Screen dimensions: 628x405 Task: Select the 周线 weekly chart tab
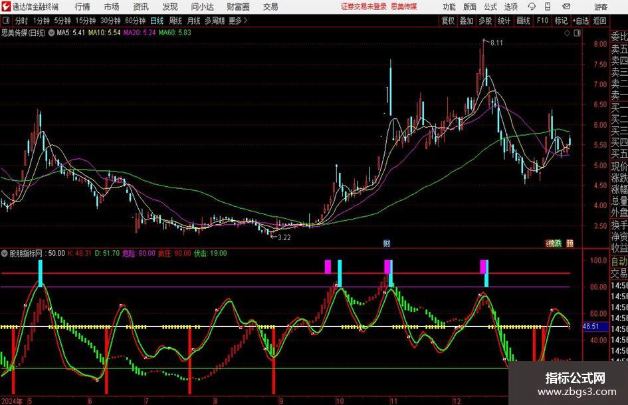point(175,21)
